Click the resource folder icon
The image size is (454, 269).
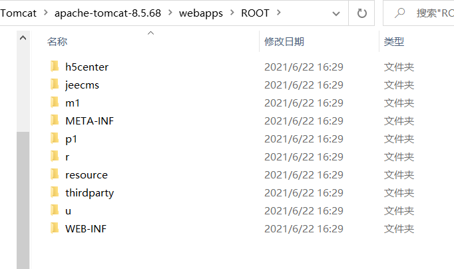point(55,174)
